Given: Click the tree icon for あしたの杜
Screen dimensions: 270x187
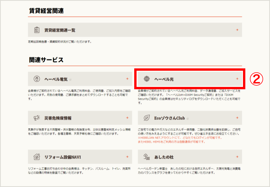Looking at the screenshot, I should tap(147, 157).
